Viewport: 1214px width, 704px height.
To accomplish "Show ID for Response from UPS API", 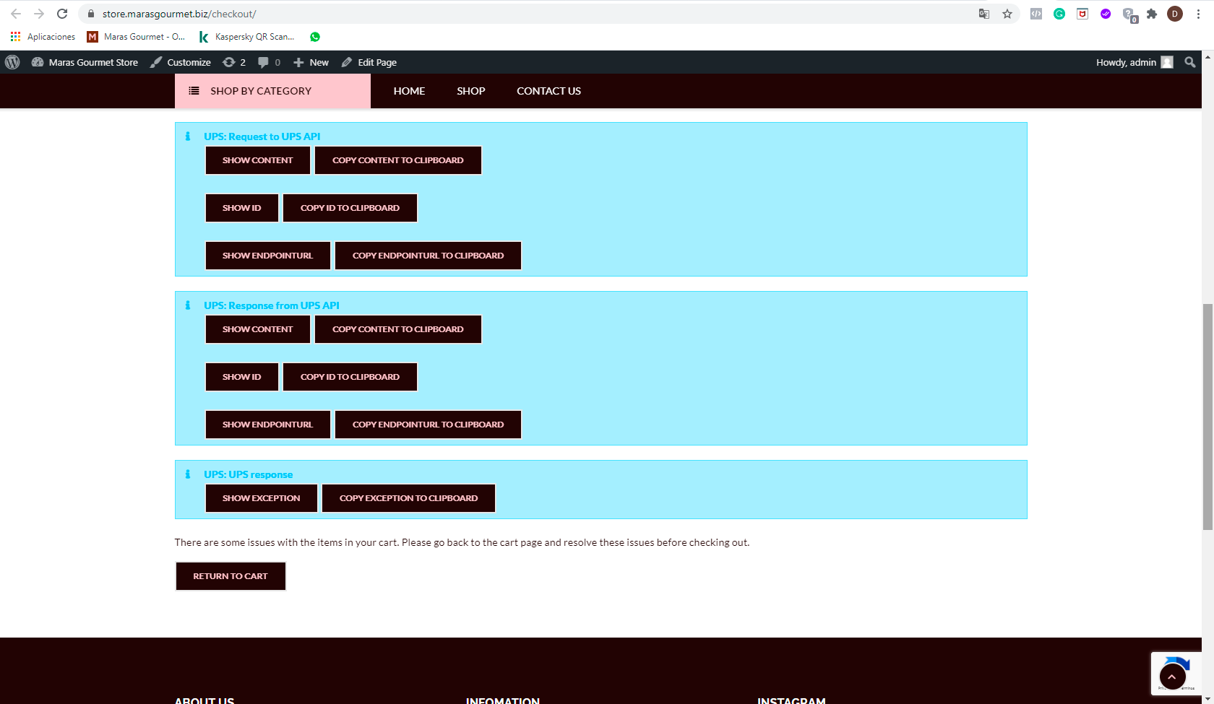I will [242, 377].
